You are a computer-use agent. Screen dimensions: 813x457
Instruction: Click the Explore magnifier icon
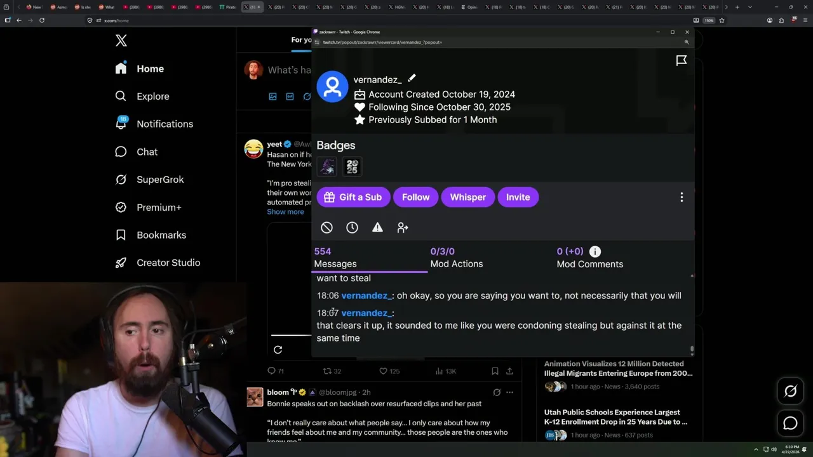click(121, 96)
